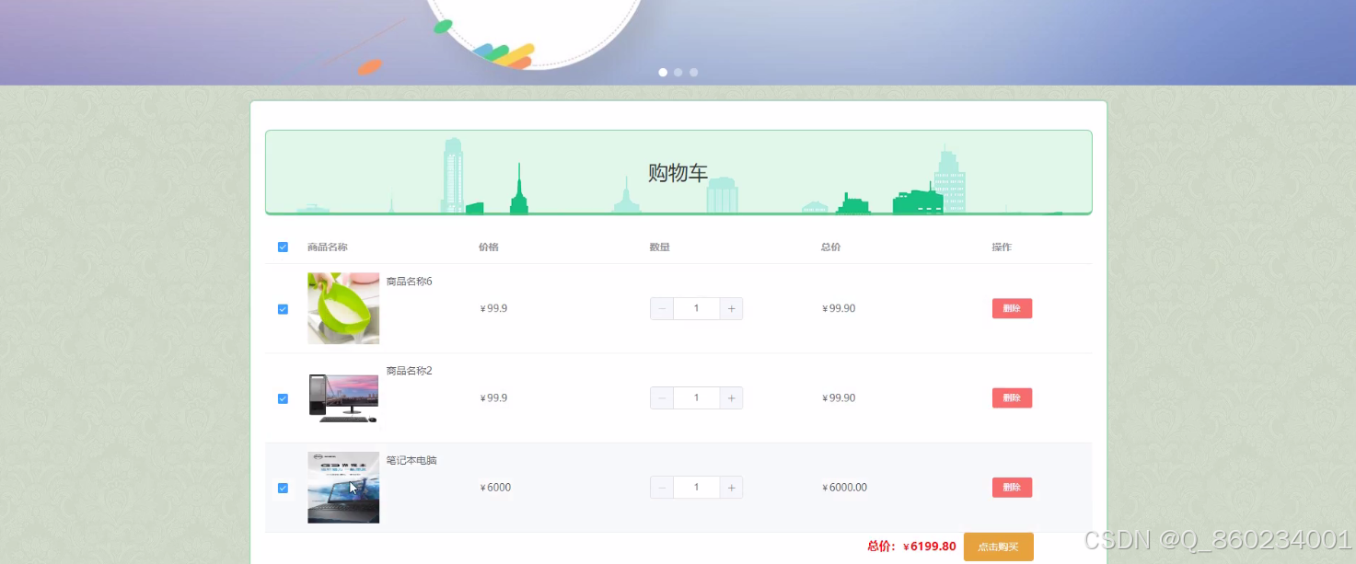
Task: Select the second carousel dot
Action: [x=678, y=72]
